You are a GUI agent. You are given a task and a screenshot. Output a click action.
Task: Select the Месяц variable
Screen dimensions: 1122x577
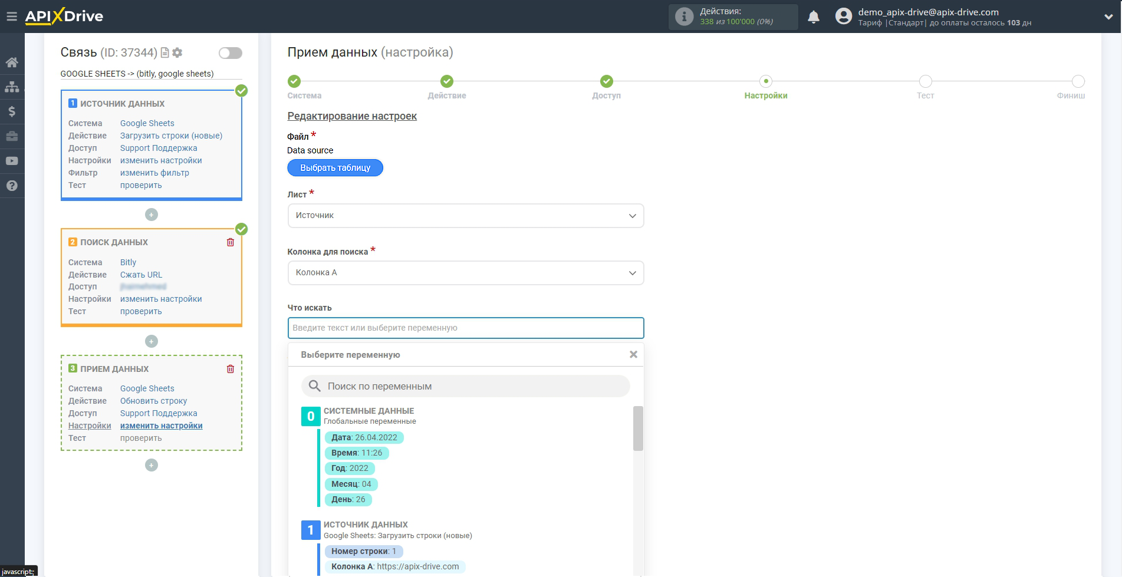point(351,484)
